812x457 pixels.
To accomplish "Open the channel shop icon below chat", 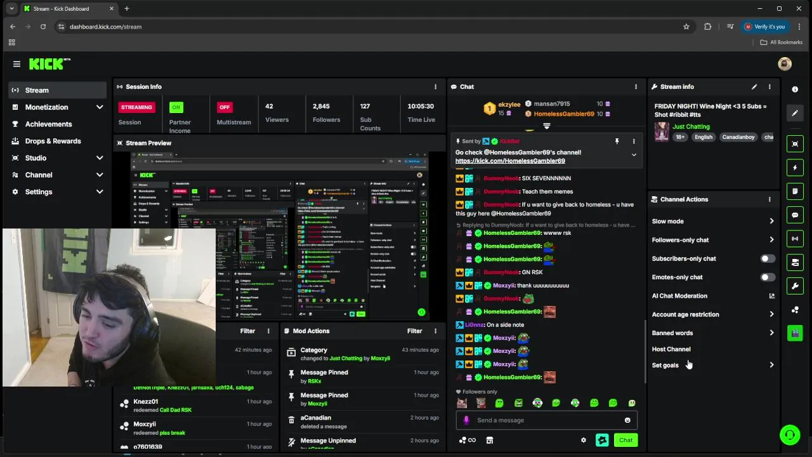I will point(489,440).
